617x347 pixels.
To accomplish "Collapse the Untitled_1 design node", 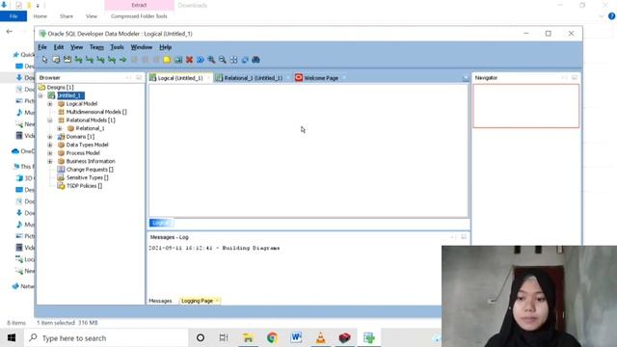I will pos(40,95).
